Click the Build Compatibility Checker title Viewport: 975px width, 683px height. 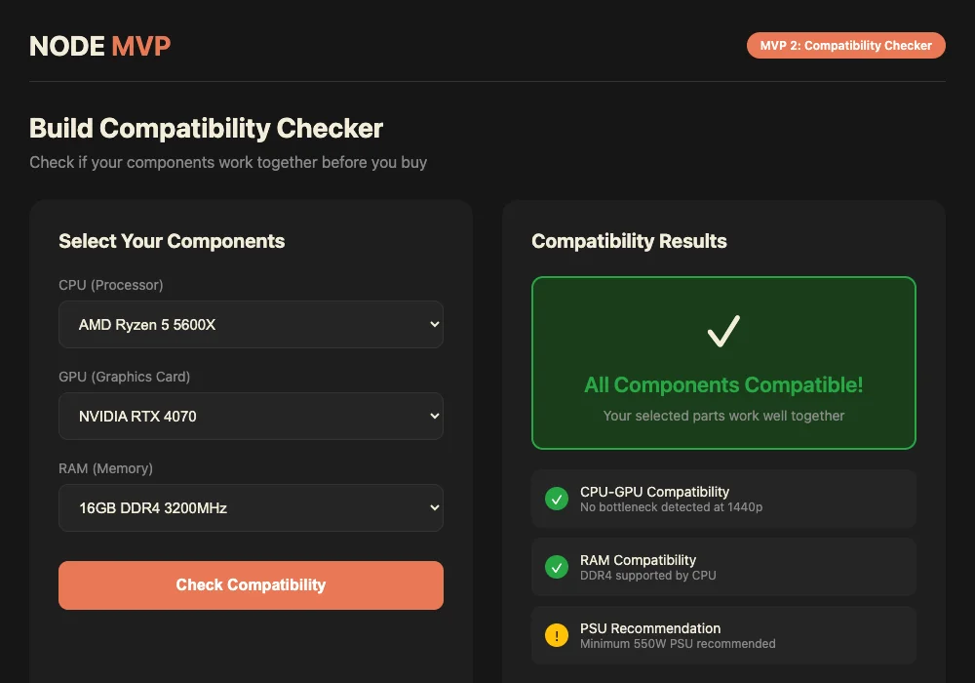pyautogui.click(x=207, y=128)
